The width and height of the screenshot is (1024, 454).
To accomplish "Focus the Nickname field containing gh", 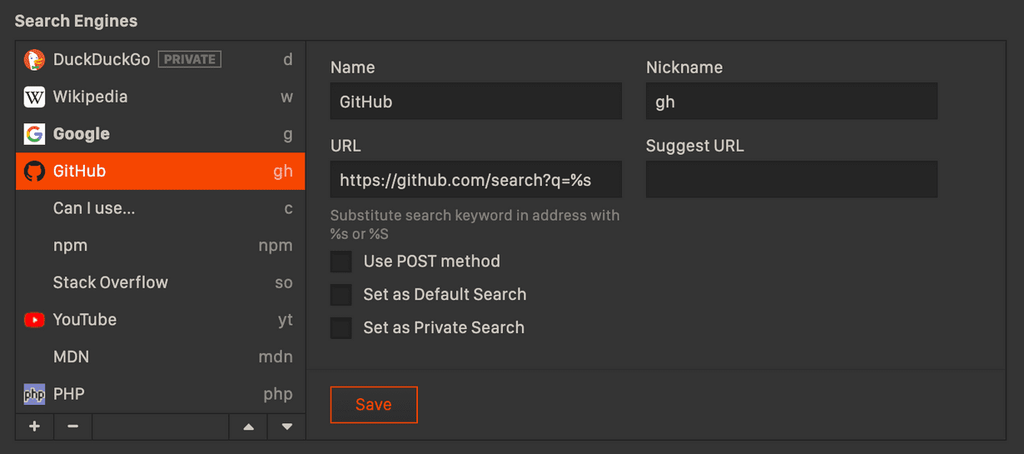I will click(792, 102).
